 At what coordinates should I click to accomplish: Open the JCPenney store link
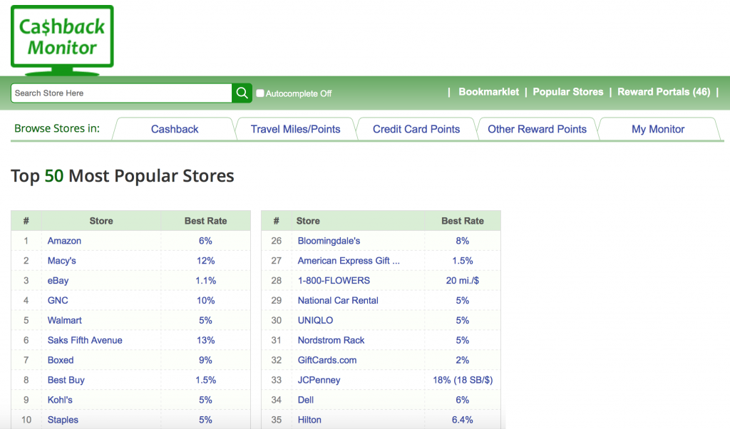(x=319, y=380)
